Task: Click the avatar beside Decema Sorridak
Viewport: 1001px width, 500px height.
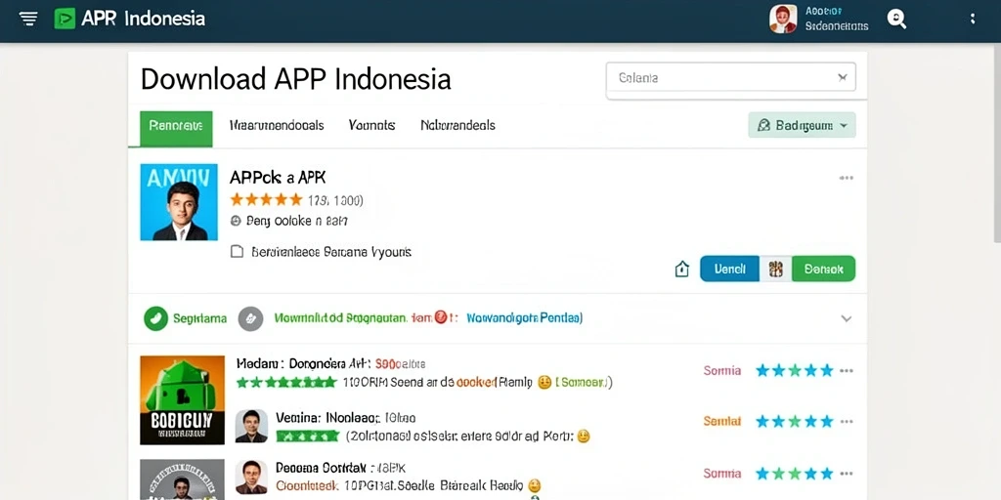Action: (251, 477)
